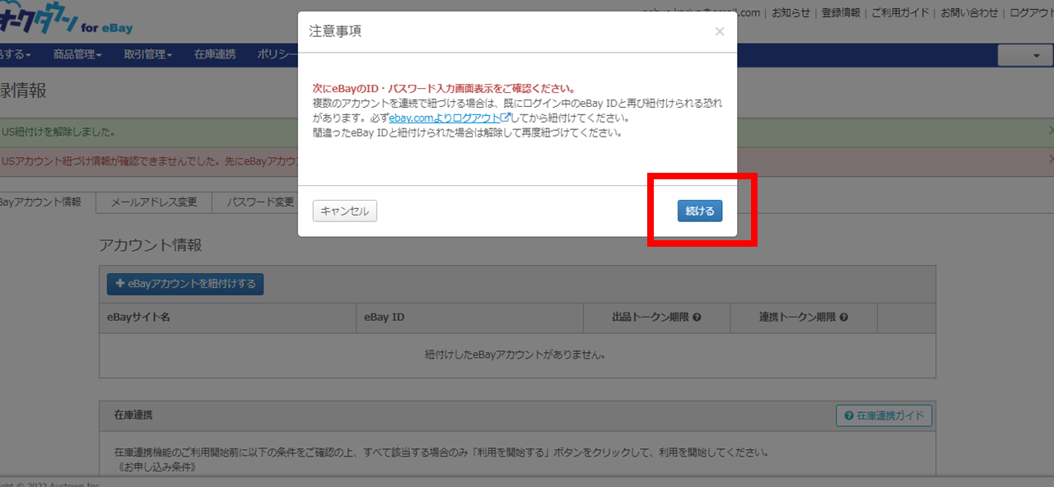Viewport: 1054px width, 487px height.
Task: Open the 登録情報 header link
Action: [x=841, y=13]
